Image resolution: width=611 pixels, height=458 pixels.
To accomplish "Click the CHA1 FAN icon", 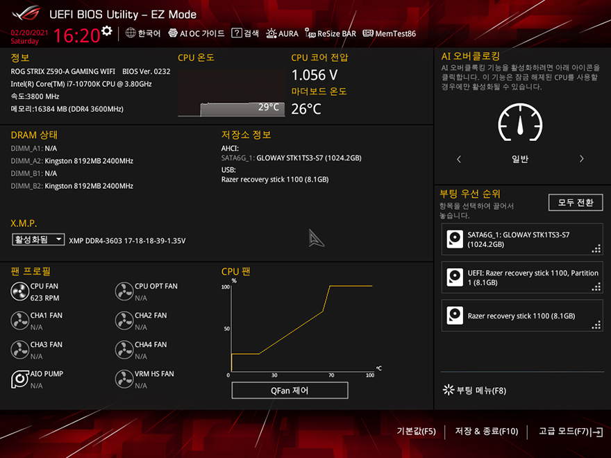I will tap(19, 321).
